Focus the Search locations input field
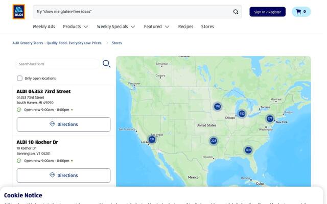The image size is (327, 204). (57, 64)
